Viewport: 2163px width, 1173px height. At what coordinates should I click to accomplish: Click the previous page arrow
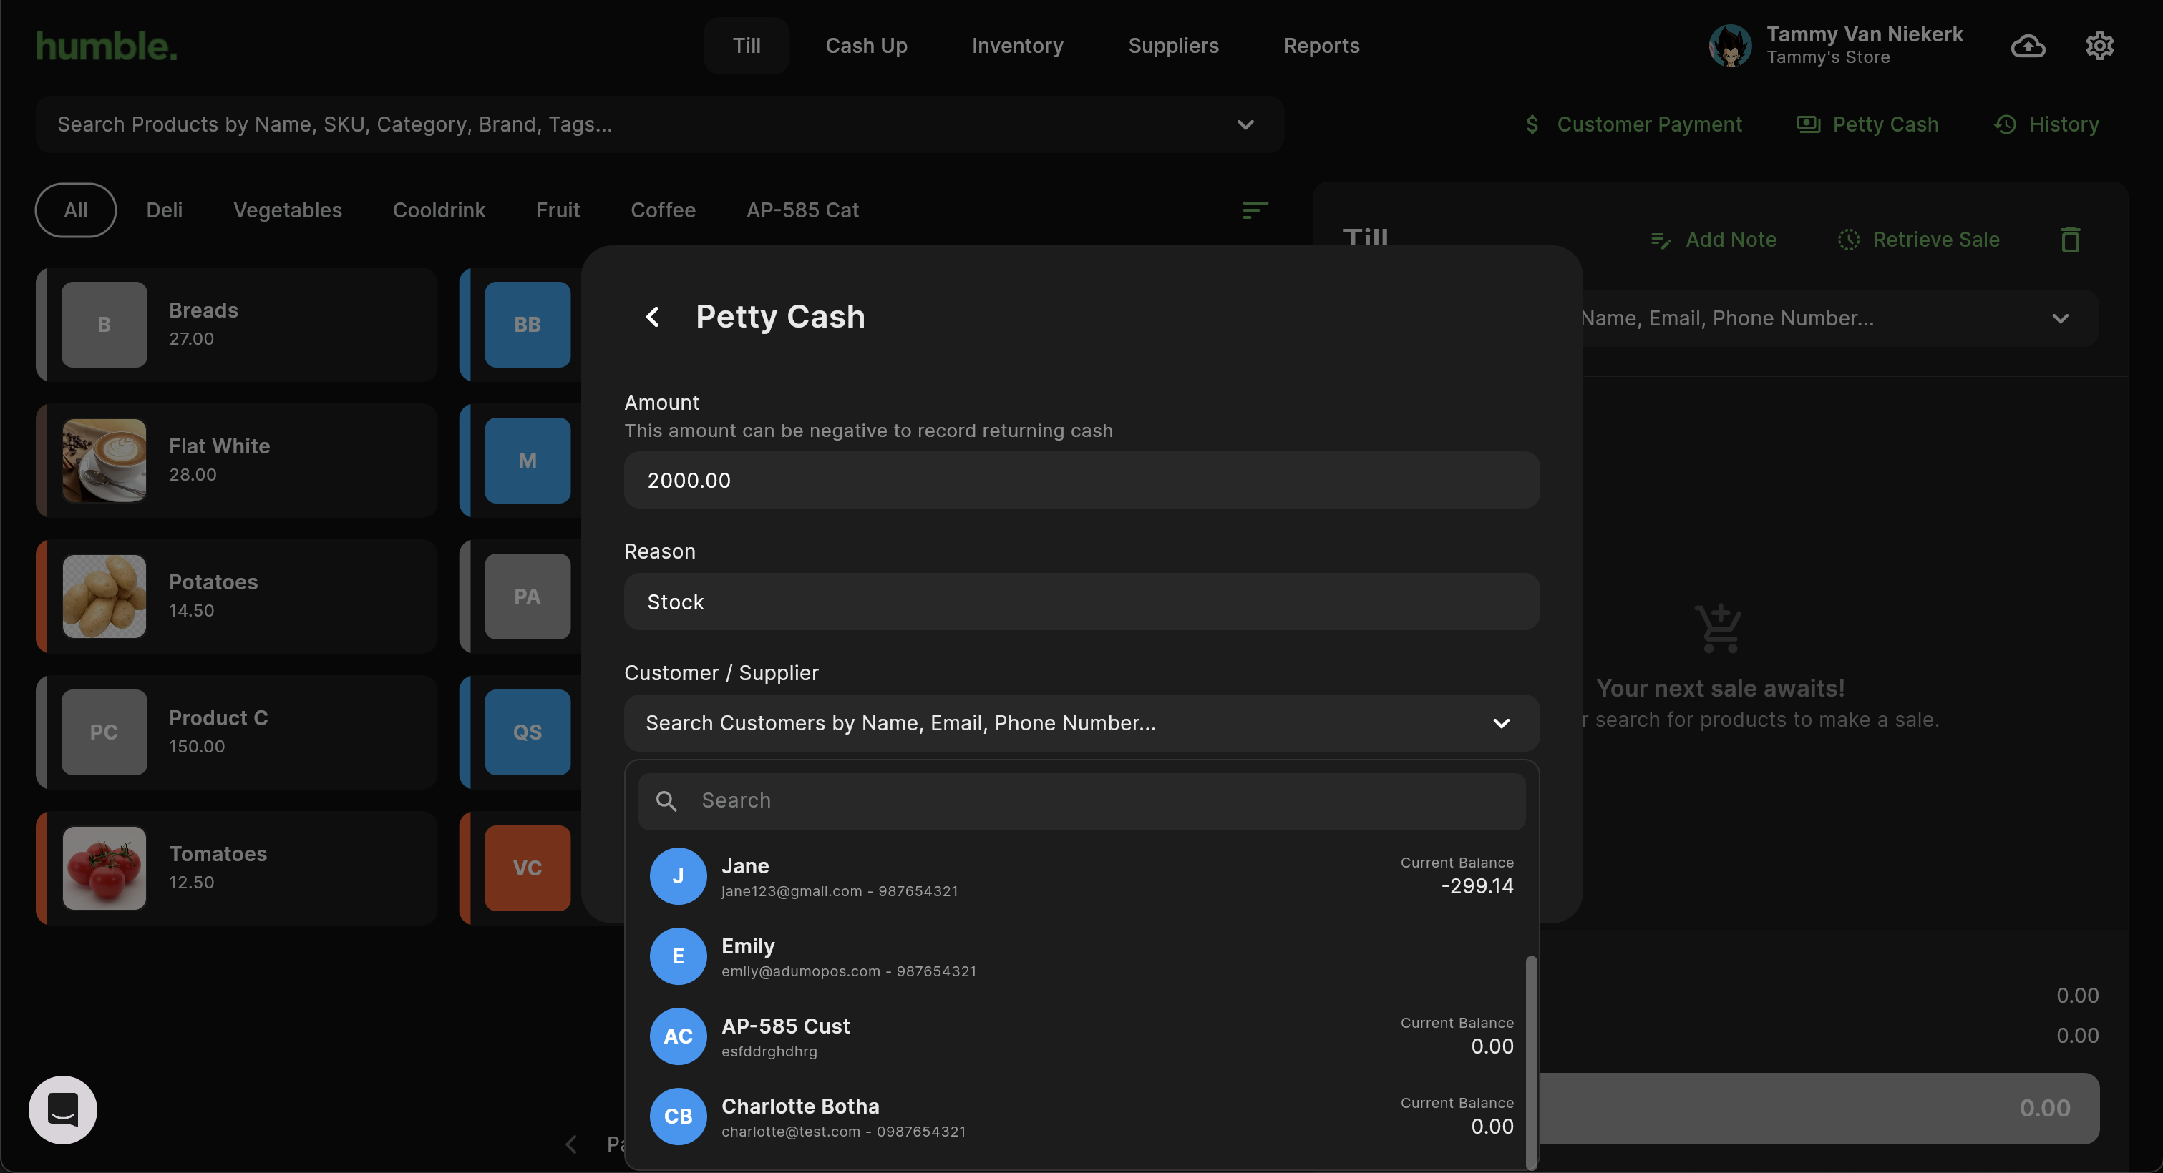(x=571, y=1144)
